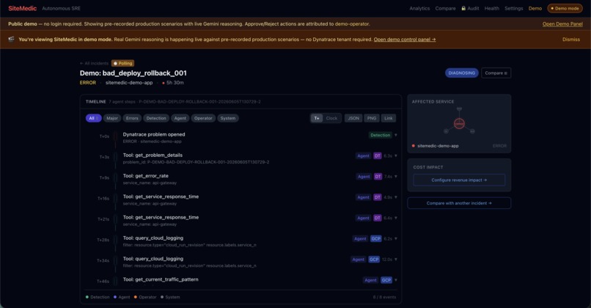Click the Polling status badge

click(x=123, y=63)
